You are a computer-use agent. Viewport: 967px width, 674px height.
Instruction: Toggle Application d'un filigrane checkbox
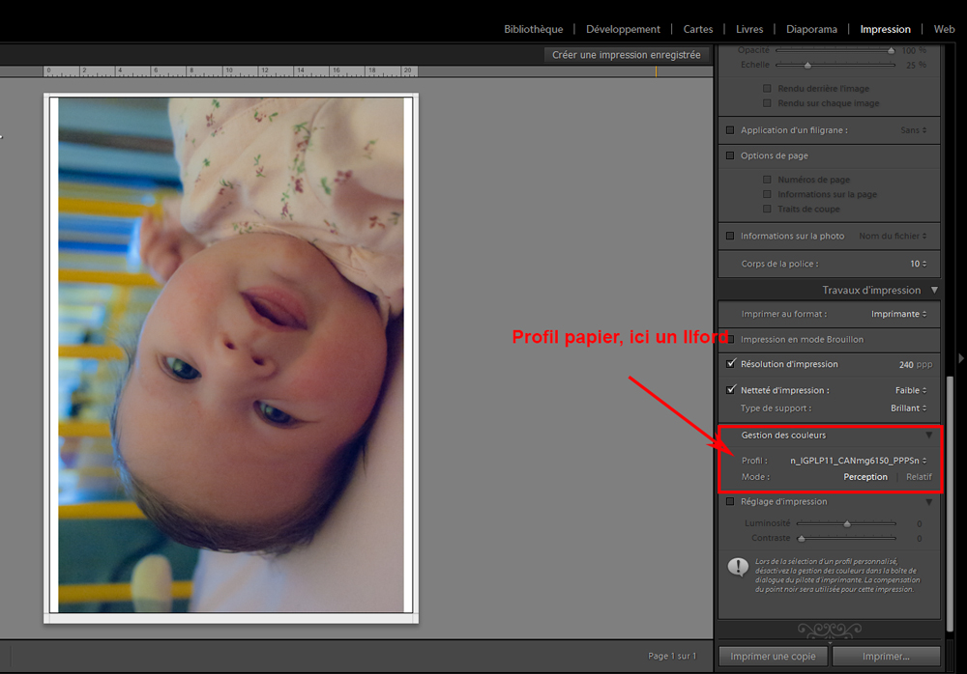730,130
